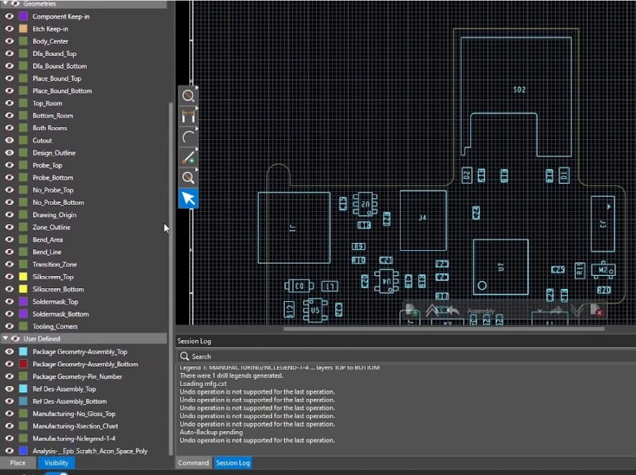The image size is (636, 475).
Task: Open the zoom magnifier tool above the pointer
Action: click(188, 177)
